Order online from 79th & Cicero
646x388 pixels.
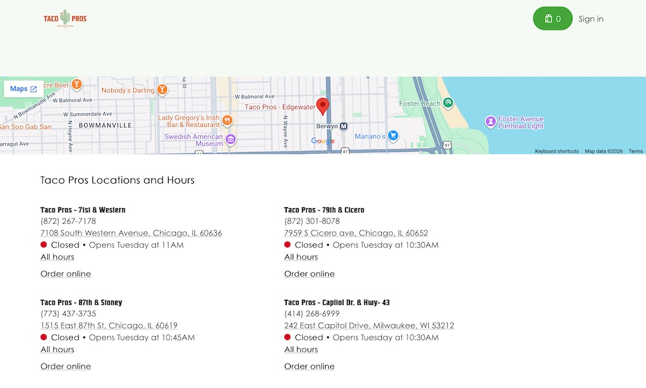tap(309, 274)
